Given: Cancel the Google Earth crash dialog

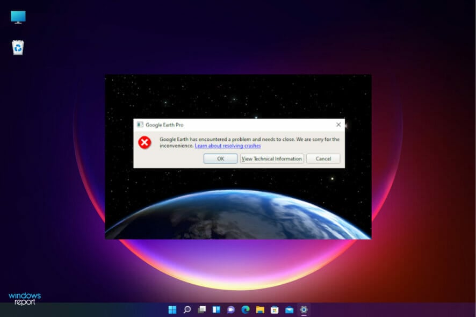Looking at the screenshot, I should tap(323, 158).
